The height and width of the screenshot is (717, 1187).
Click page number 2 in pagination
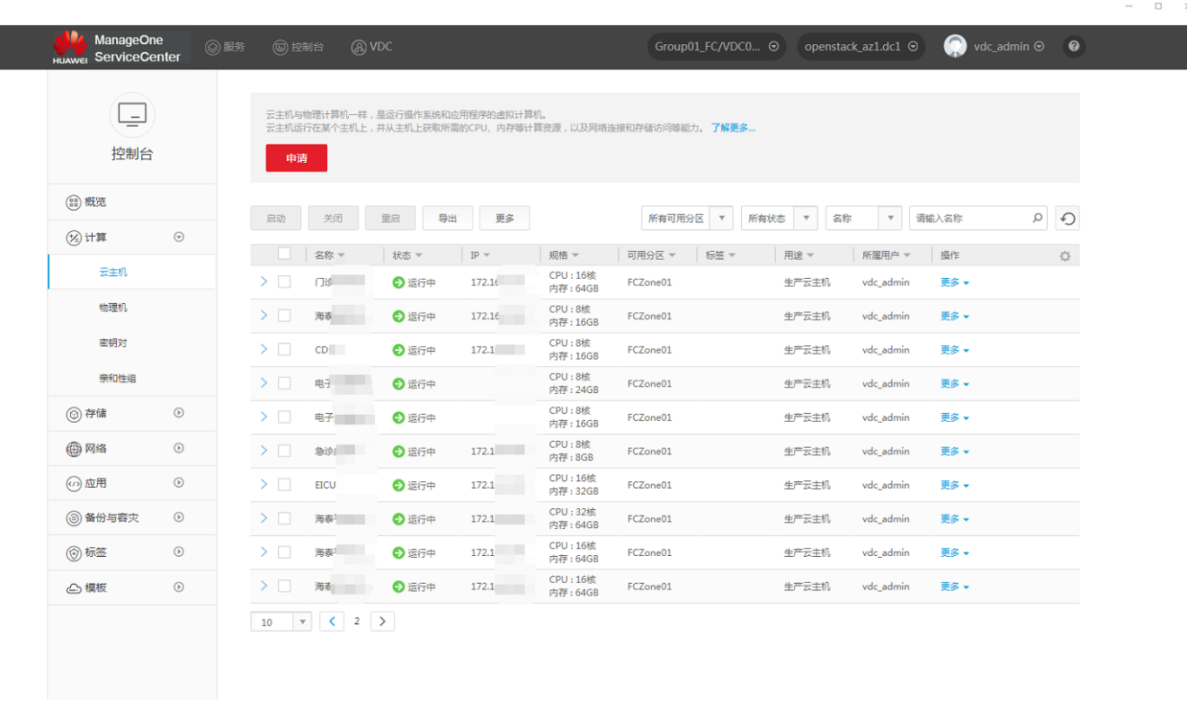(x=357, y=621)
